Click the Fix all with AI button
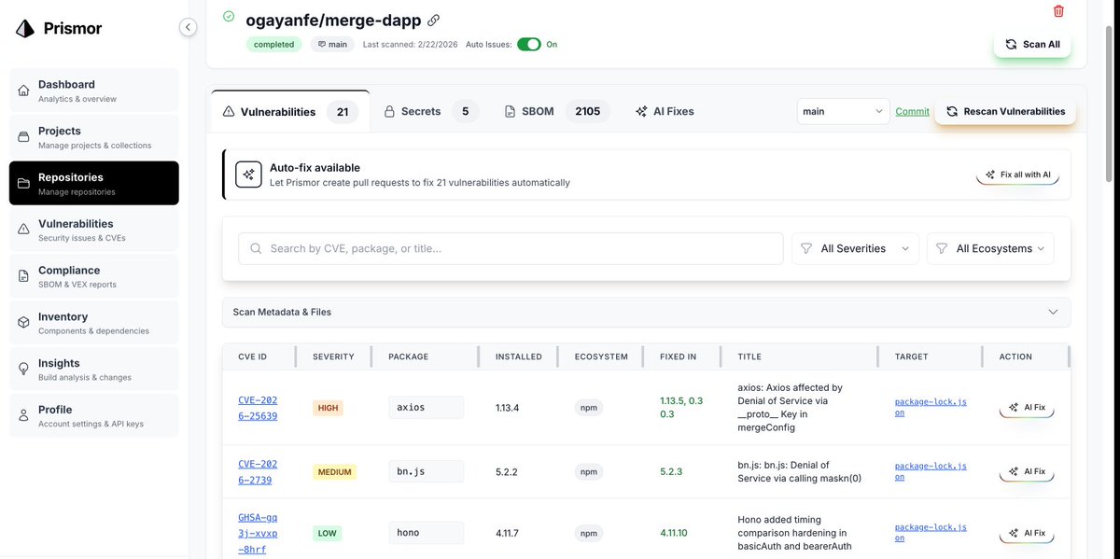 1017,175
